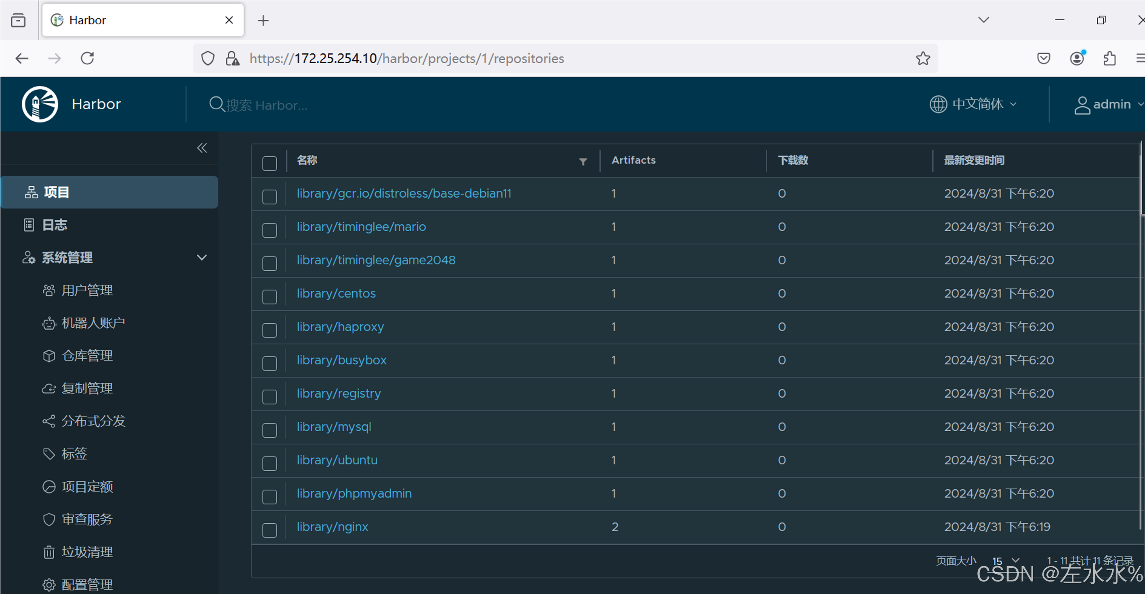Check the library/timinglee/mario row checkbox

(269, 230)
